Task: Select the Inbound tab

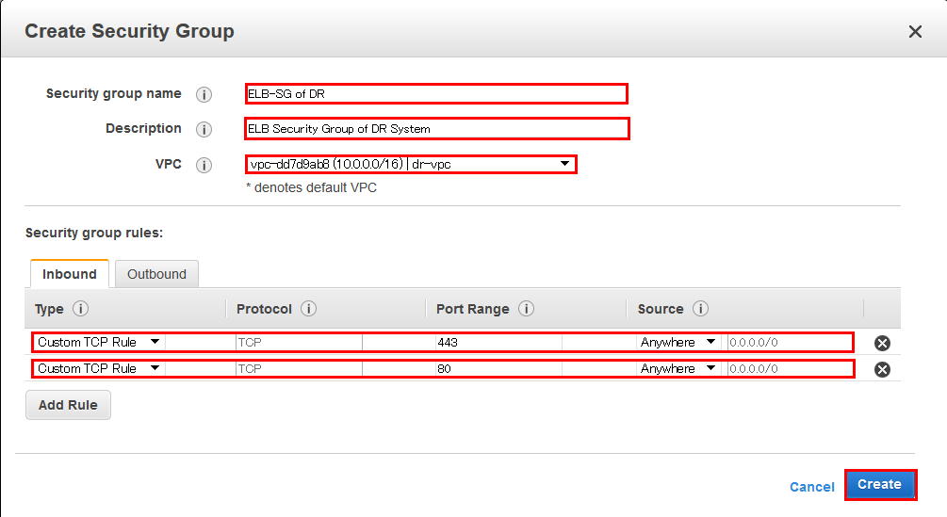Action: (x=70, y=274)
